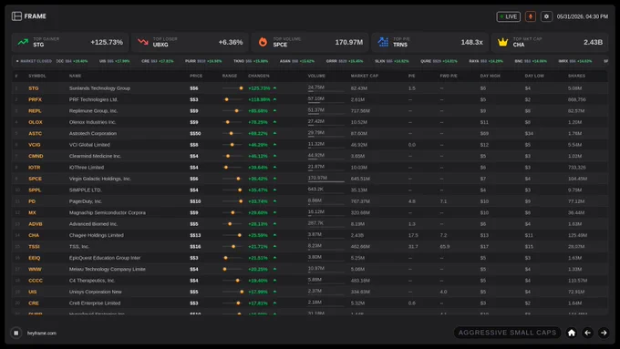Click the up arrow in TSSI row
The image size is (620, 349).
tap(274, 247)
